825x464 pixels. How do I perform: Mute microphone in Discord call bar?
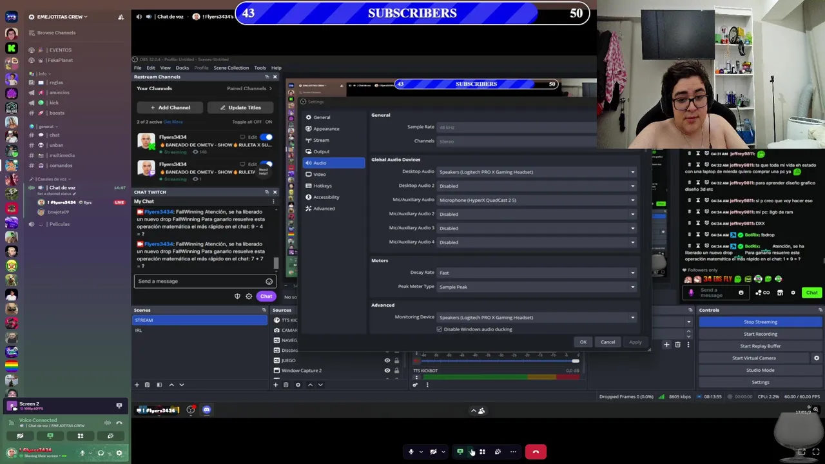click(411, 452)
